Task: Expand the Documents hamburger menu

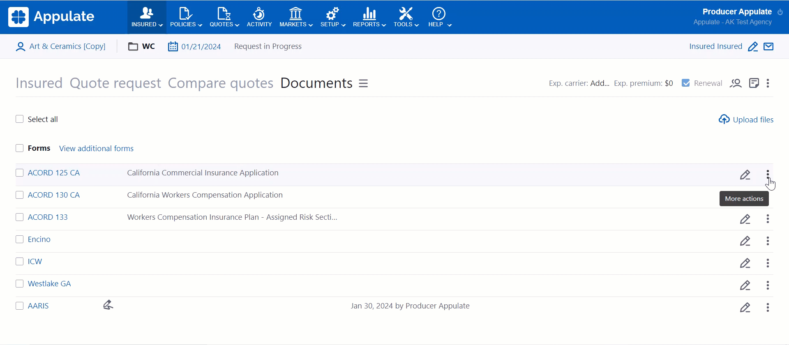Action: [x=363, y=83]
